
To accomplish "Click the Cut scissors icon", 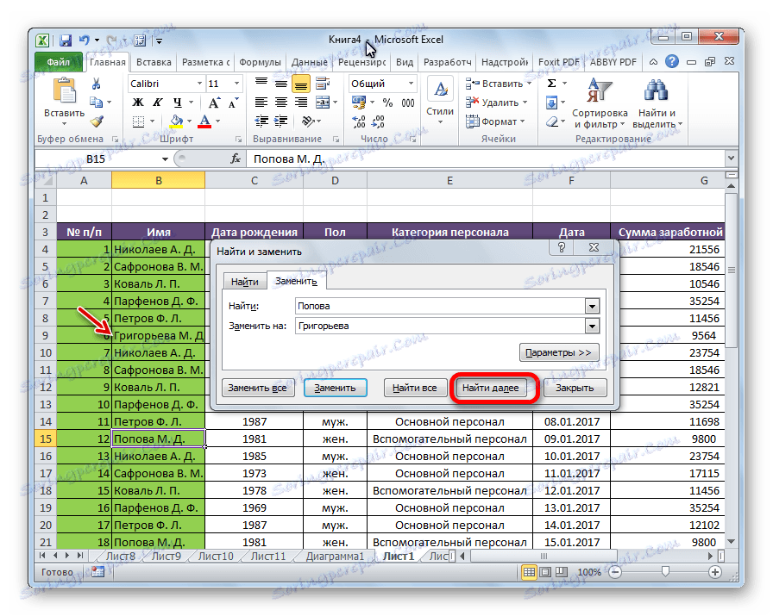I will click(96, 84).
